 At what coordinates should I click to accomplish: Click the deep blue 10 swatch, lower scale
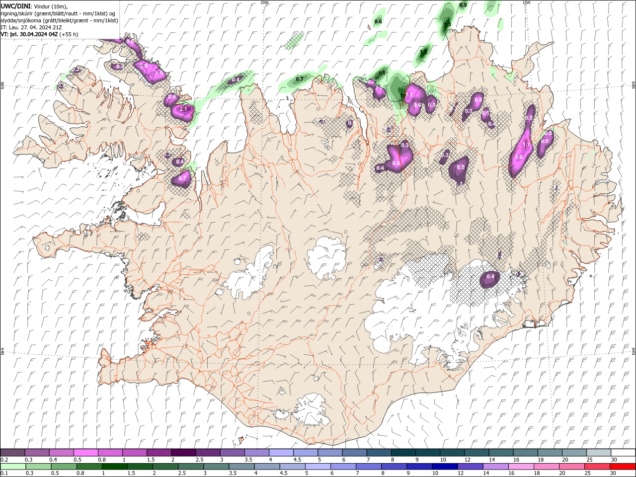(445, 467)
